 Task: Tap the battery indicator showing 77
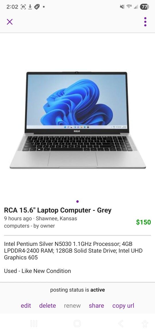point(144,7)
